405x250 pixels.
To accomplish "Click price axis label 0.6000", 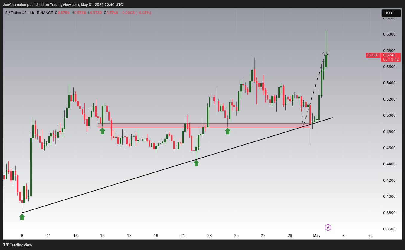I will 389,34.
